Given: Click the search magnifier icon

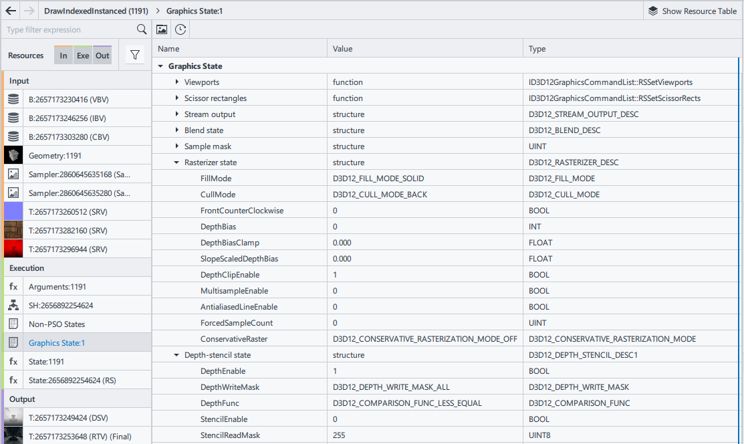Looking at the screenshot, I should point(142,29).
